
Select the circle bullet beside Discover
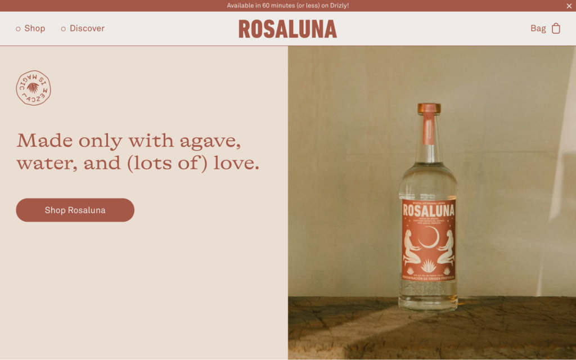click(x=63, y=29)
